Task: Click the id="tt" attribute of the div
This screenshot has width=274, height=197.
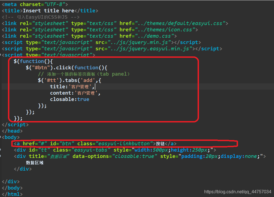Action: click(40, 150)
